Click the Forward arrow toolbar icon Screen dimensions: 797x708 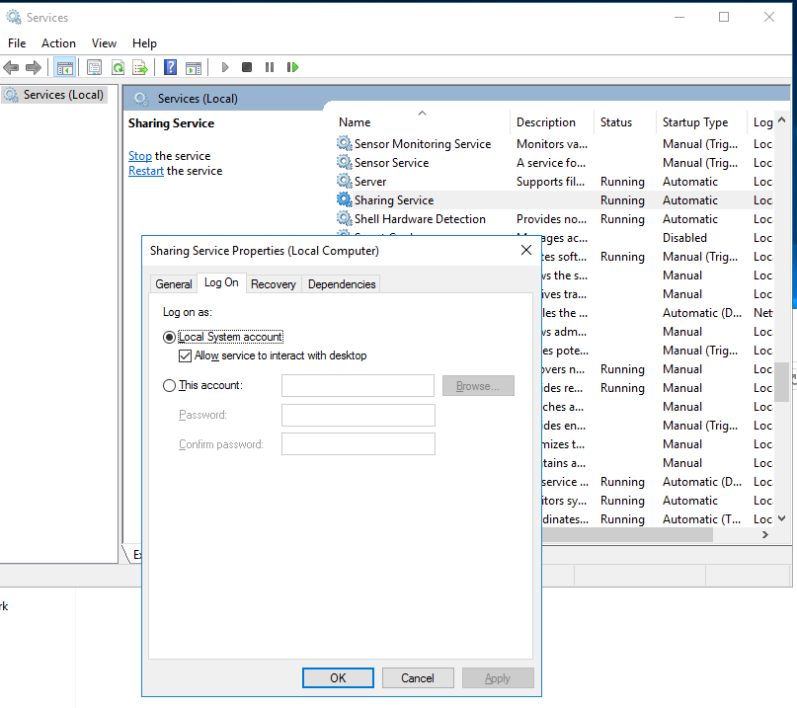tap(33, 67)
